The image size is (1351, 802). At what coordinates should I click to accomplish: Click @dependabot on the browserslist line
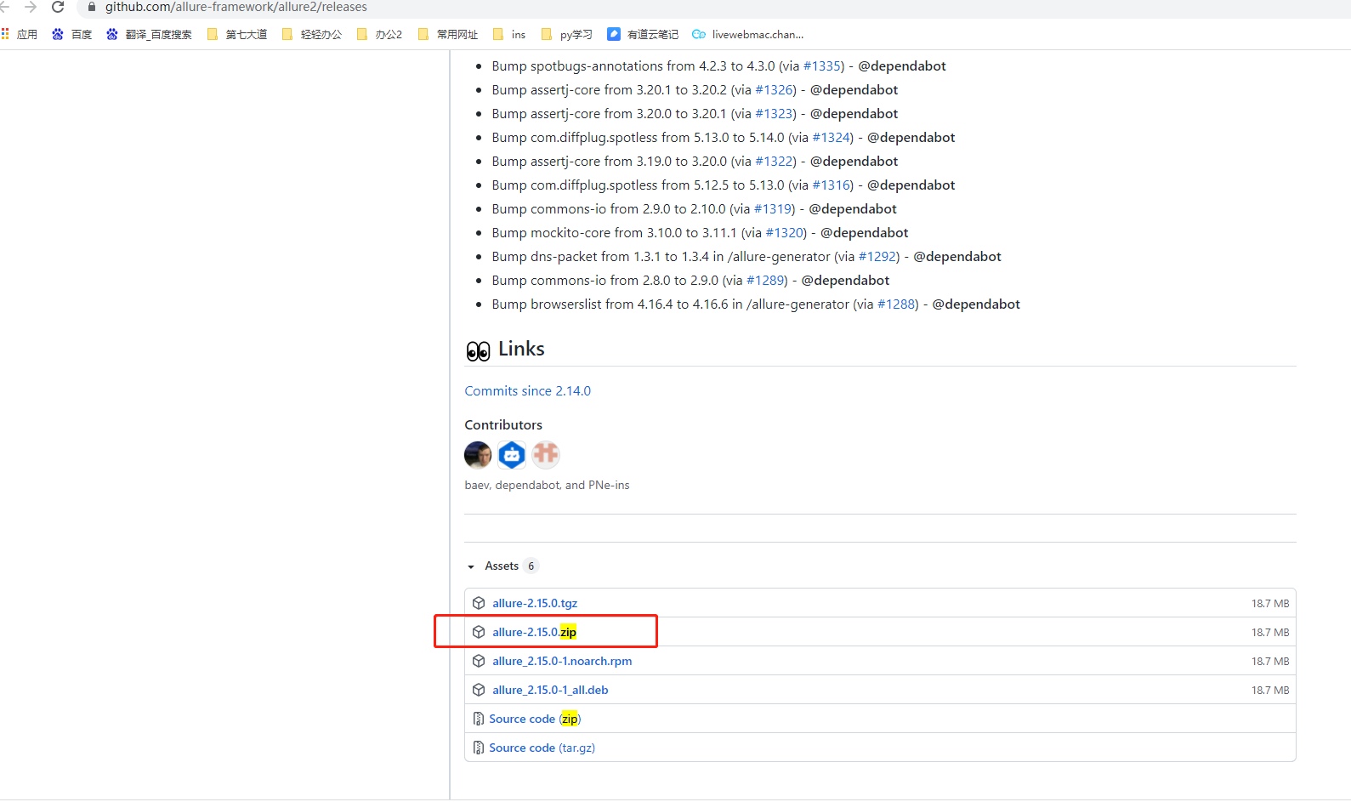pyautogui.click(x=976, y=304)
